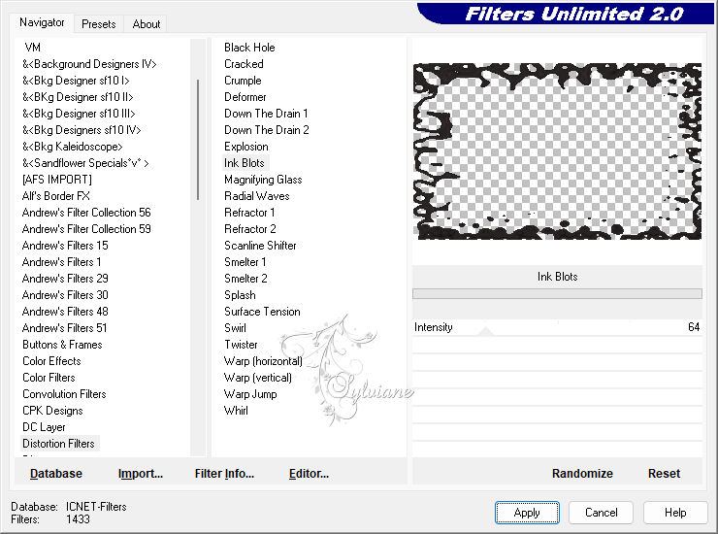
Task: Choose the Refractor 2 filter
Action: click(250, 229)
